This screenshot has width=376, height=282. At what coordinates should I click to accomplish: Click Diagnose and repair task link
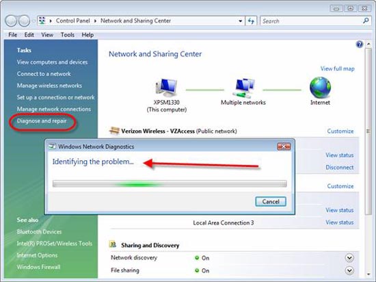[42, 121]
